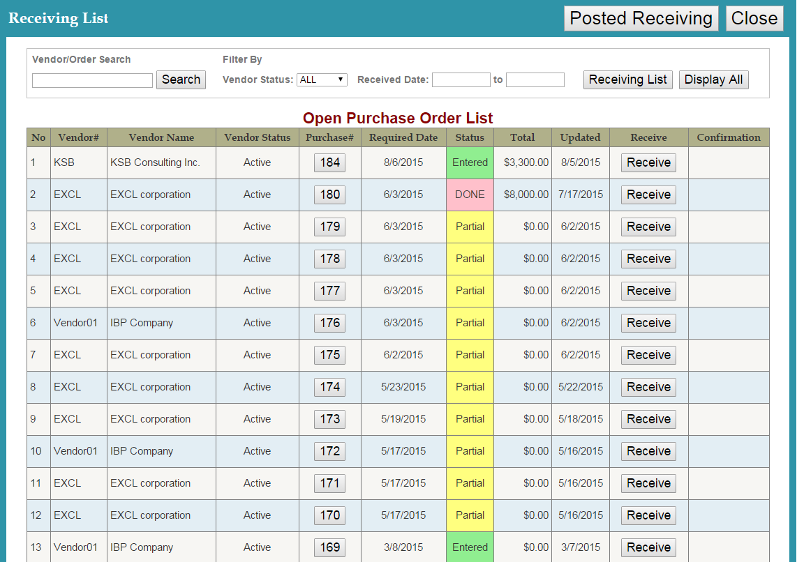This screenshot has height=562, width=797.
Task: Open purchase order 184
Action: coord(329,162)
